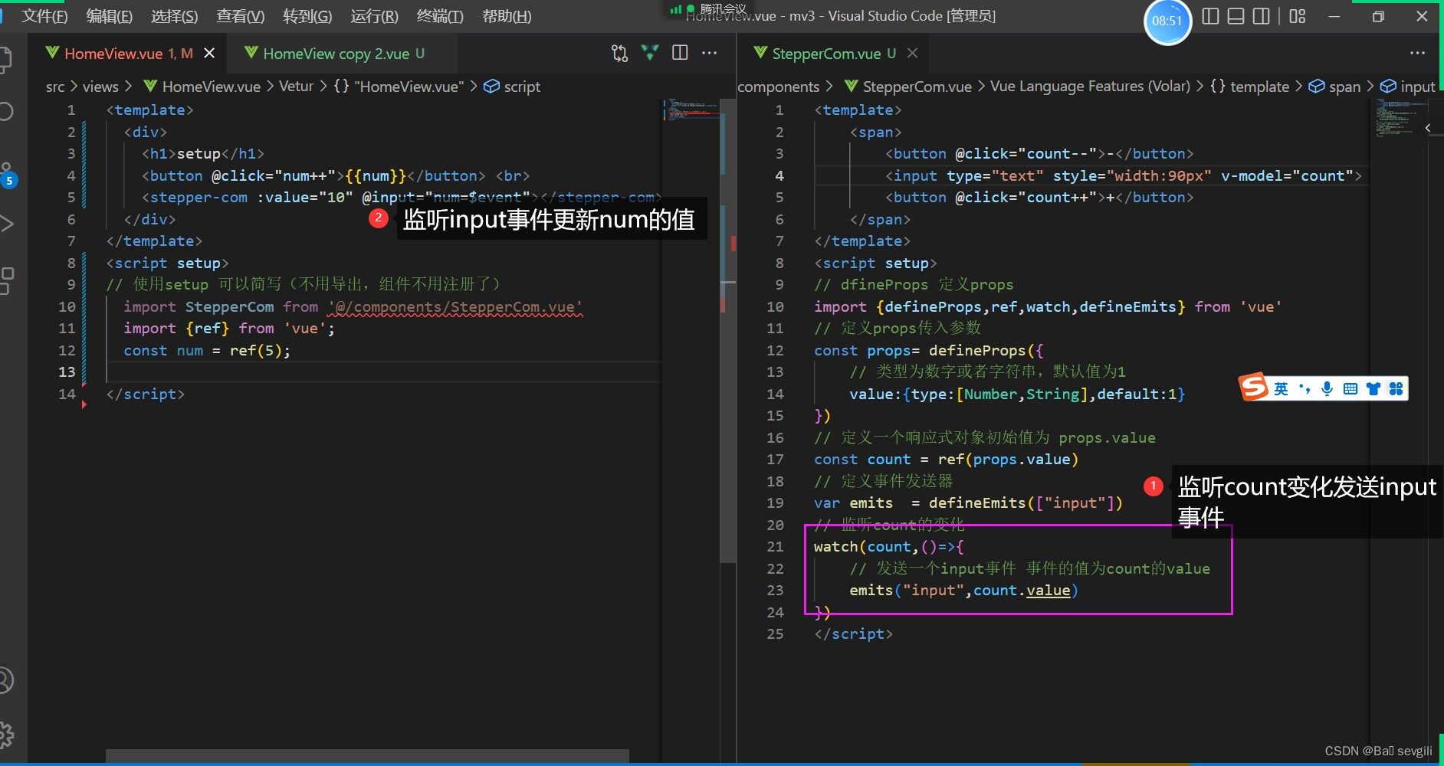Click the const num = ref(5); line
Image resolution: width=1444 pixels, height=766 pixels.
[x=207, y=351]
